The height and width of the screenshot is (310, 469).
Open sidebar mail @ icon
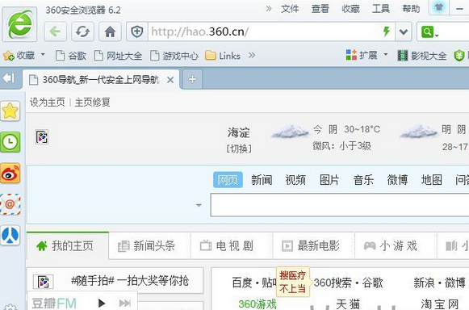[10, 204]
